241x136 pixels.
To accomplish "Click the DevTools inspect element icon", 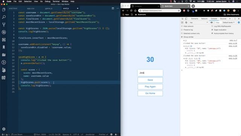I will click(x=182, y=19).
